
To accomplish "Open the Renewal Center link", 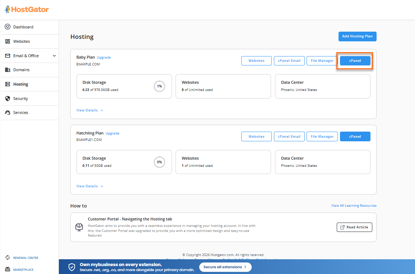I will 26,258.
